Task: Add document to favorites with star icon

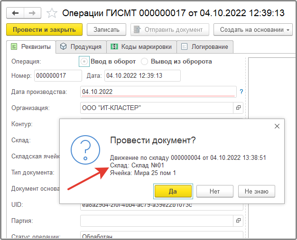Action: (52, 13)
